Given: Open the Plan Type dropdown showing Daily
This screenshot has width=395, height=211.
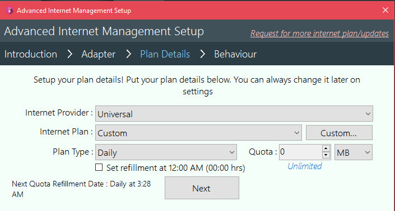Looking at the screenshot, I should 166,152.
